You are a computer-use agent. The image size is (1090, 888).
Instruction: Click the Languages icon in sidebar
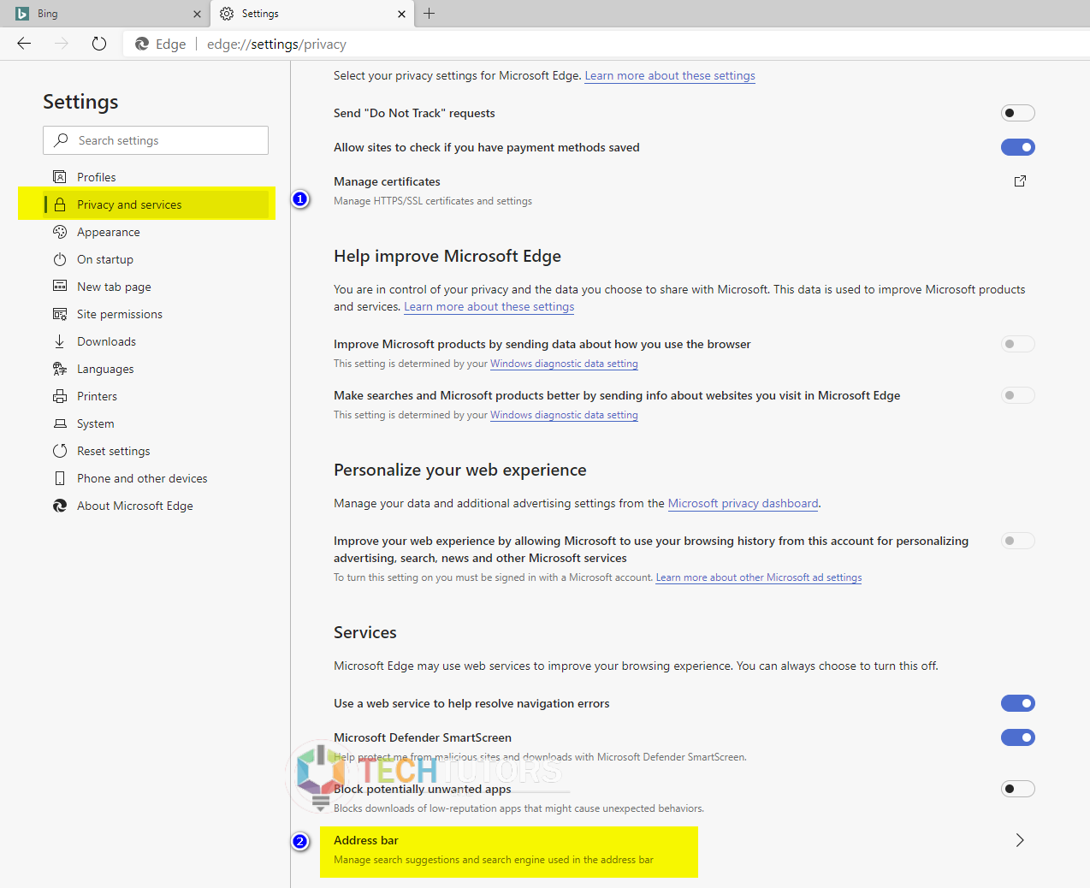[x=60, y=369]
